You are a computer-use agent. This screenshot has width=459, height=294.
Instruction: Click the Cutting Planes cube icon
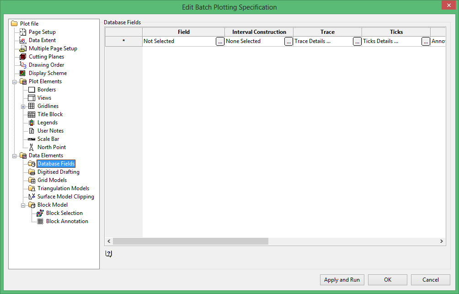[x=23, y=57]
